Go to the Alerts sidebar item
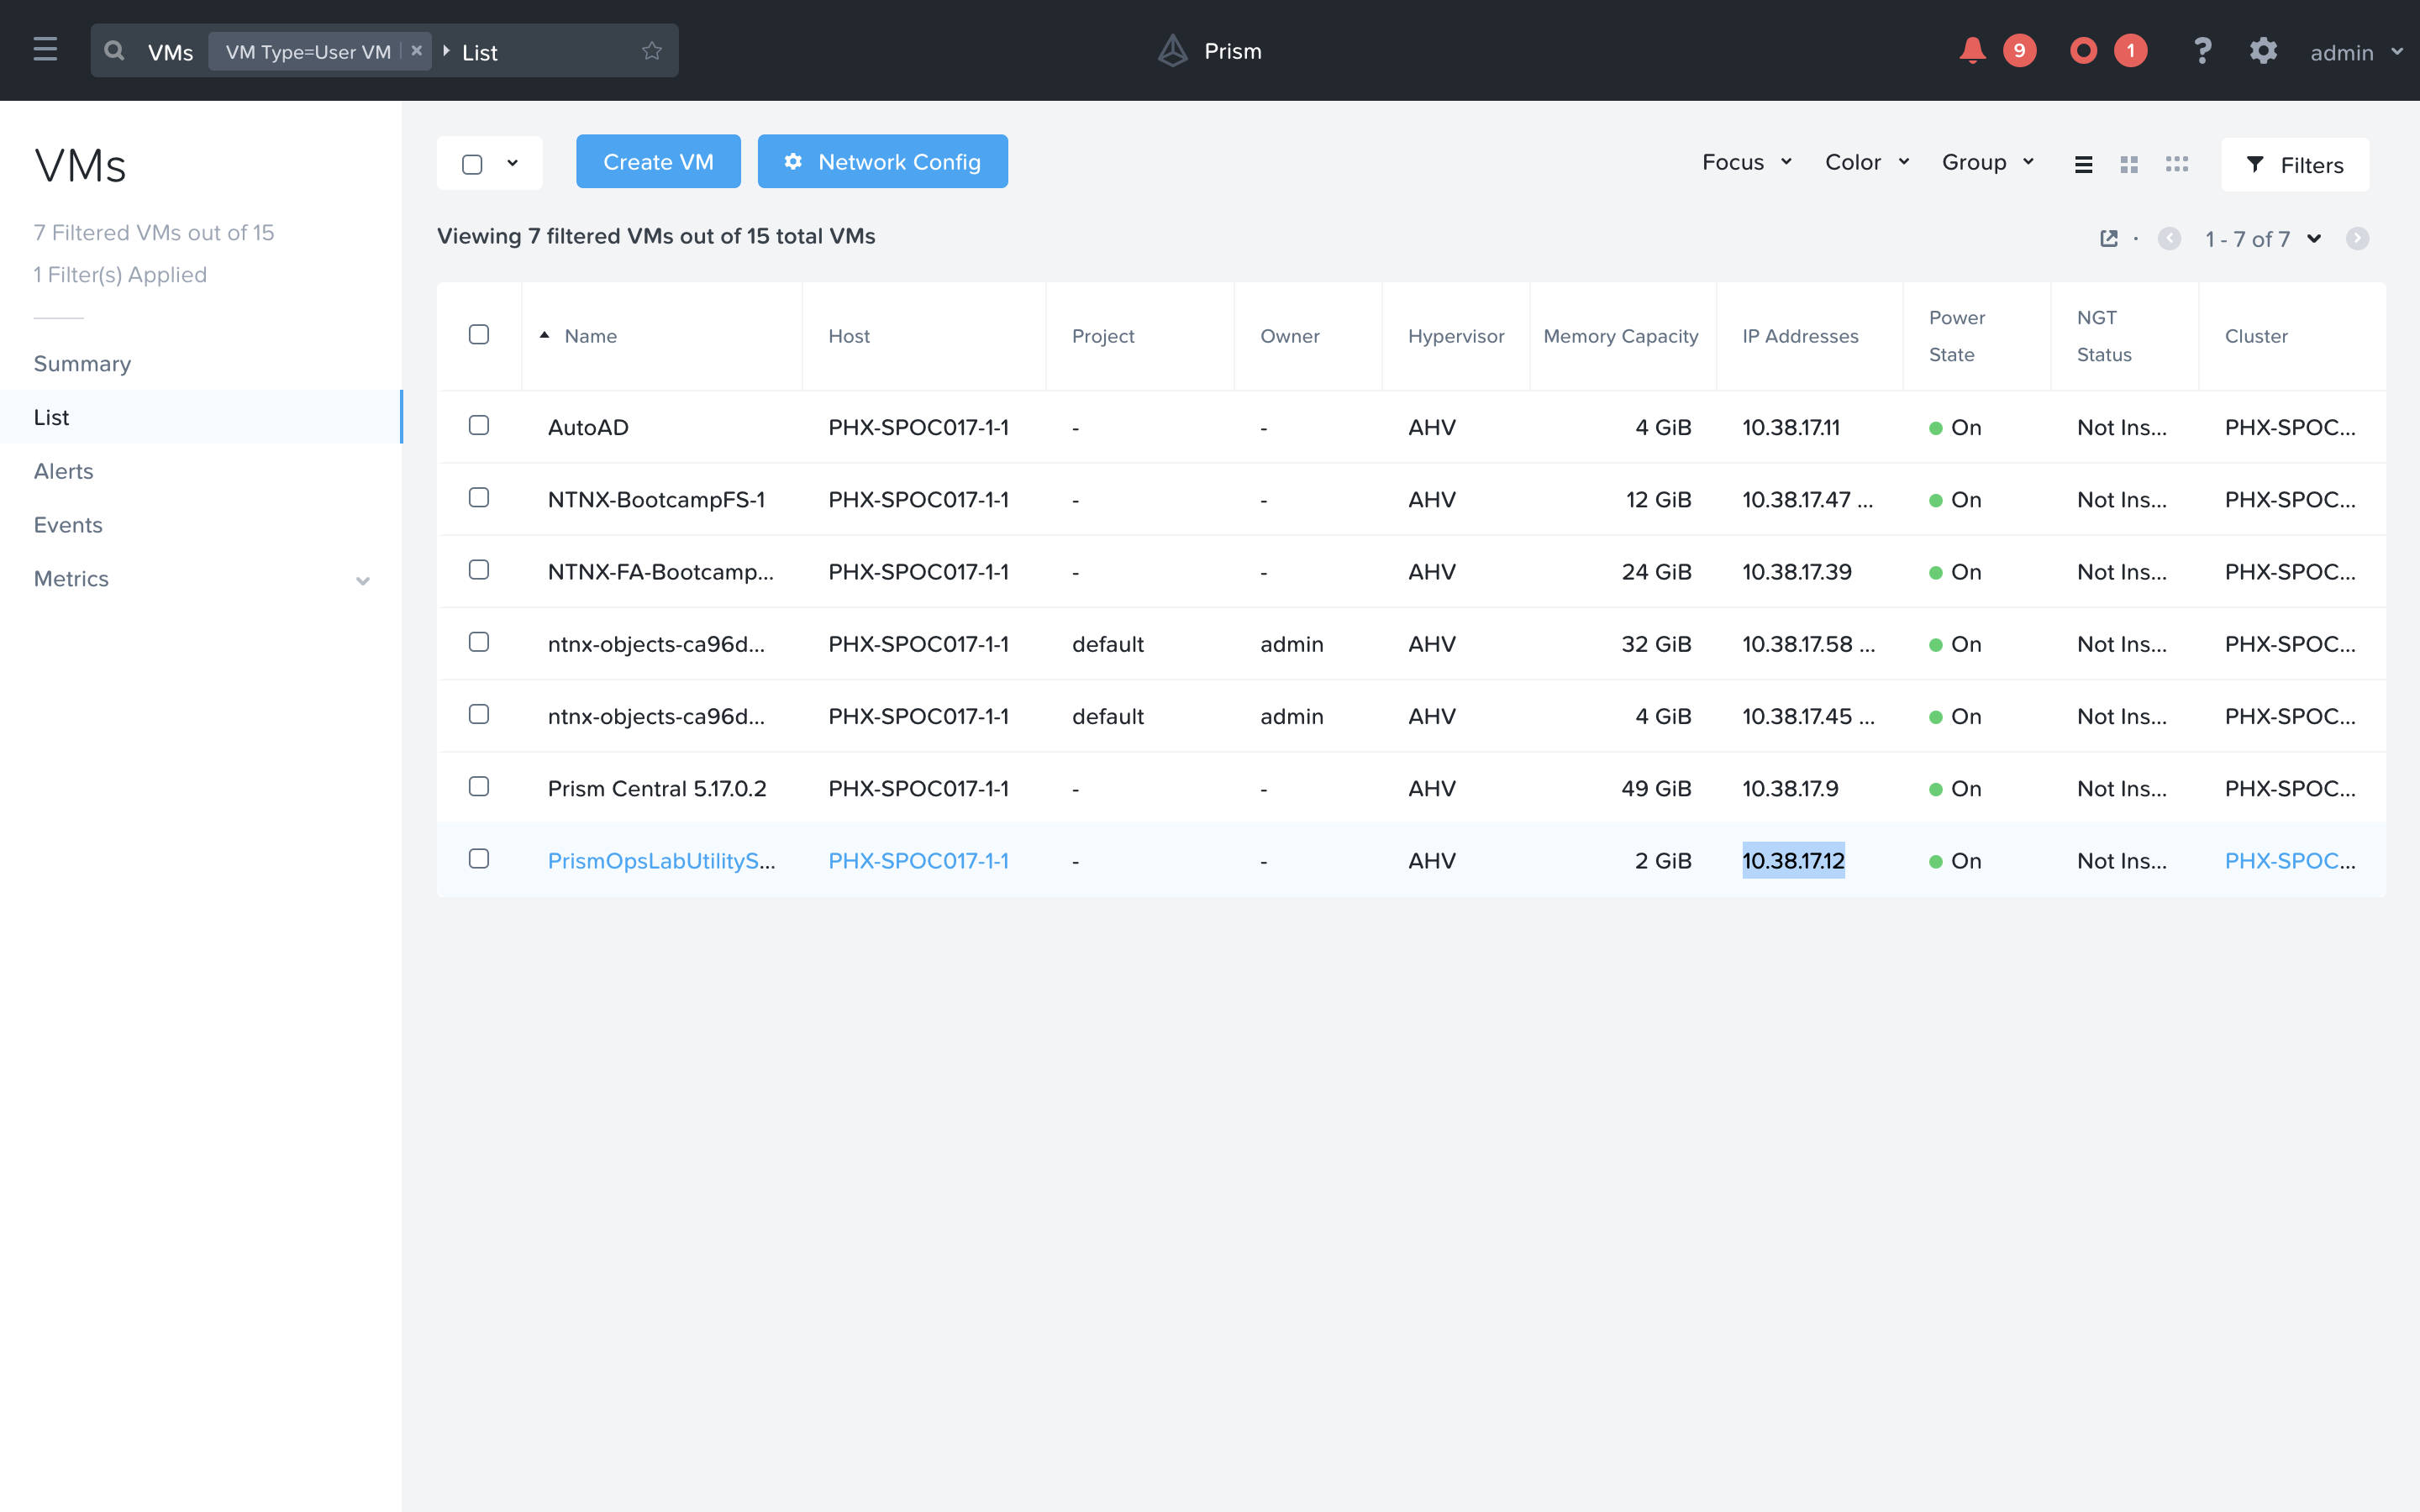The height and width of the screenshot is (1512, 2420). (x=63, y=471)
